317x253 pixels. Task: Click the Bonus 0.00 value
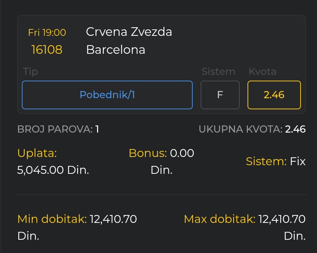click(x=182, y=153)
